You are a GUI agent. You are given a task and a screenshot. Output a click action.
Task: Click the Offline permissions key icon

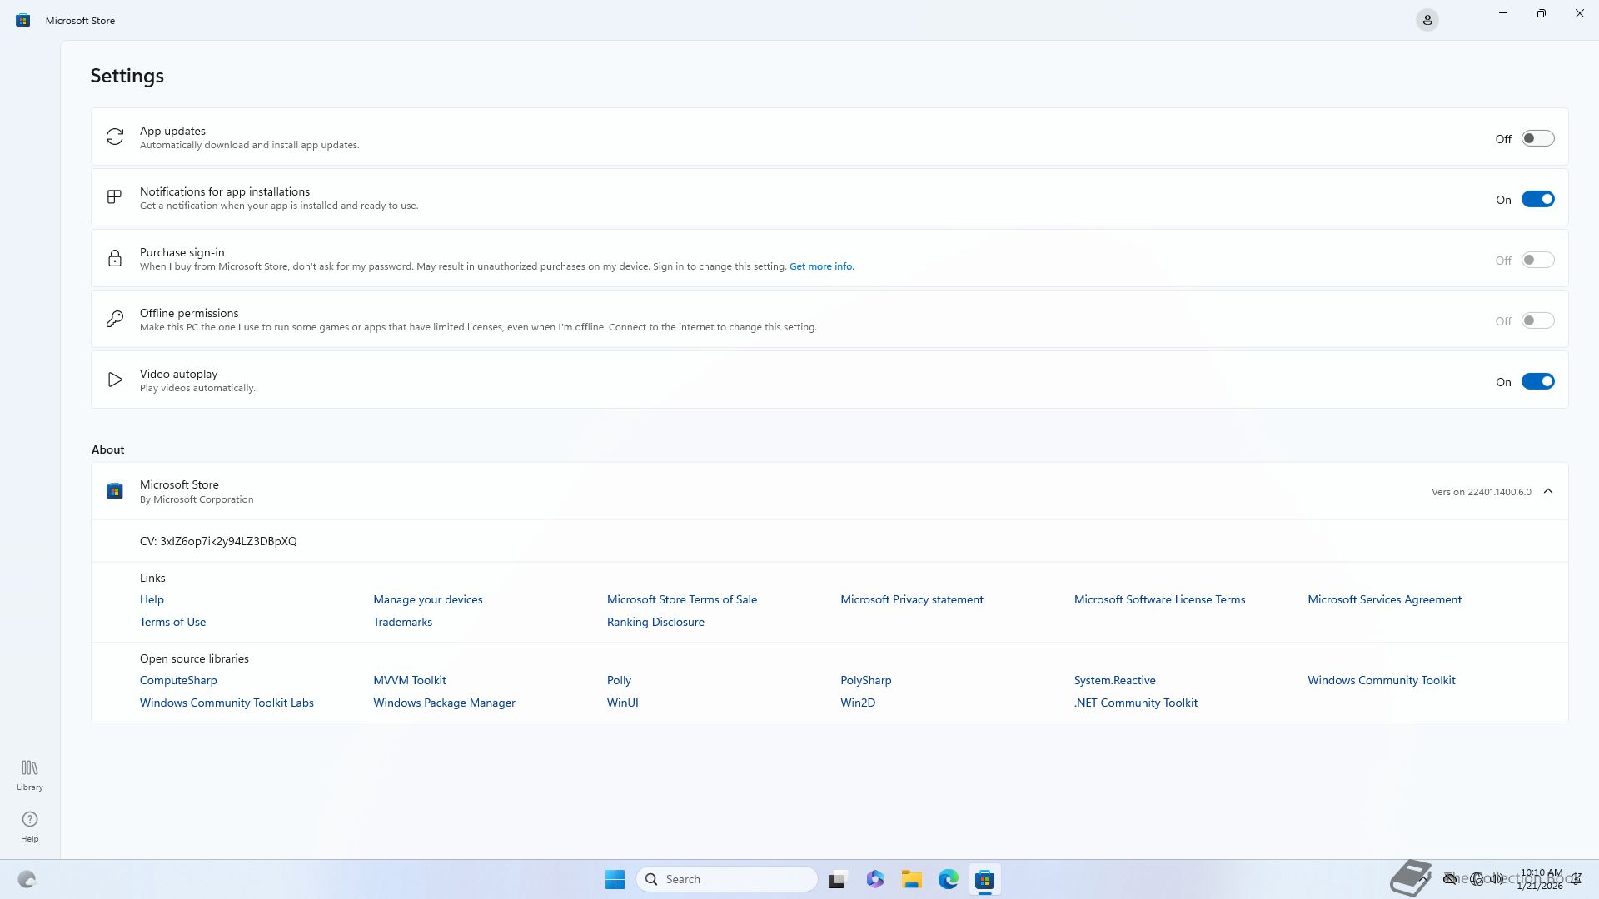pos(115,319)
